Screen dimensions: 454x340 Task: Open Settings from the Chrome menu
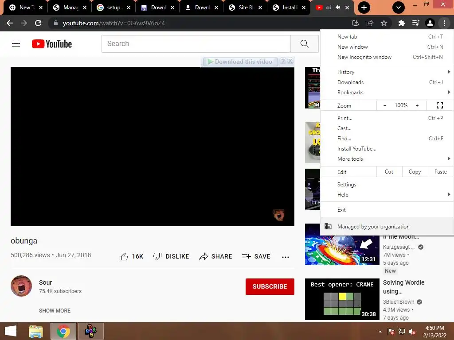click(x=387, y=185)
